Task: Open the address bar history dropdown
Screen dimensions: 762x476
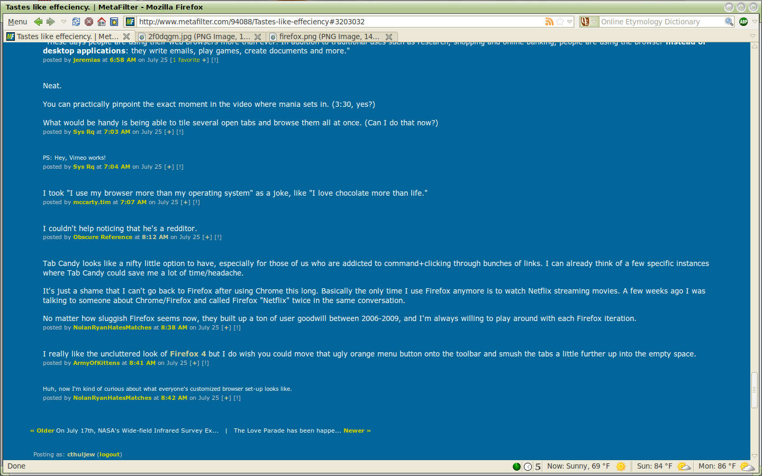Action: (570, 22)
